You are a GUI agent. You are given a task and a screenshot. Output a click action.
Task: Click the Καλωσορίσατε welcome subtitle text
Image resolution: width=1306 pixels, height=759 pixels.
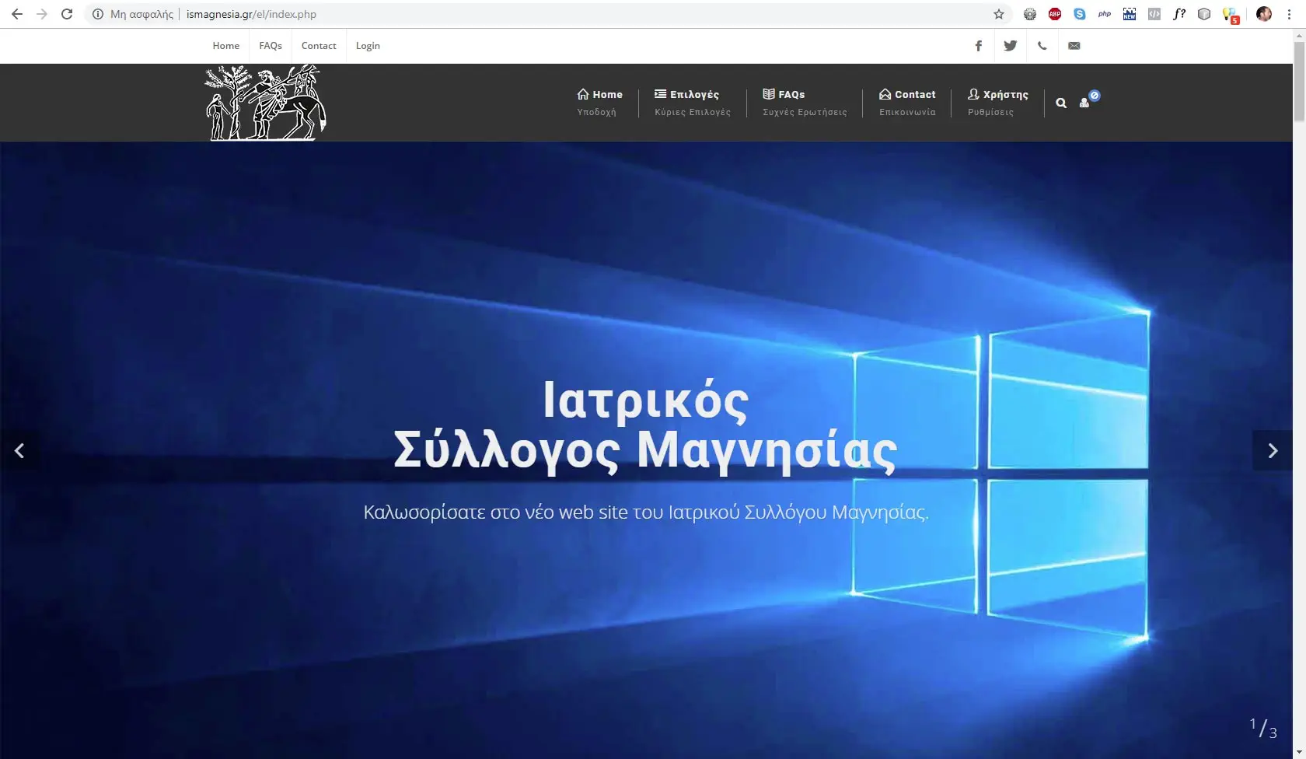tap(646, 512)
